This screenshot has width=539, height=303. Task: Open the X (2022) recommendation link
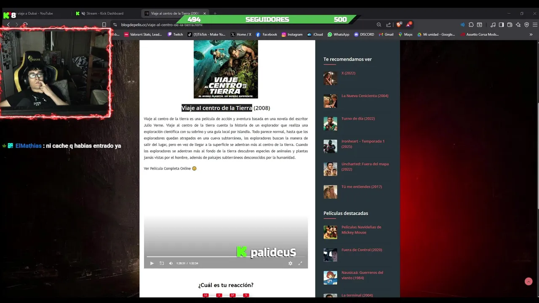pyautogui.click(x=348, y=73)
